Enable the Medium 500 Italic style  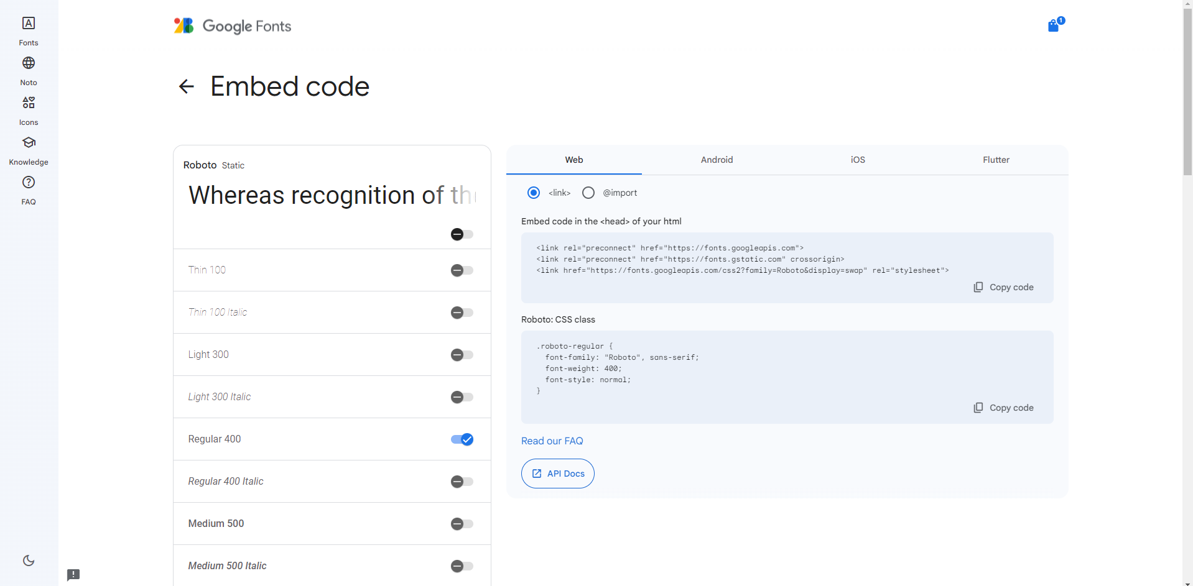point(462,566)
